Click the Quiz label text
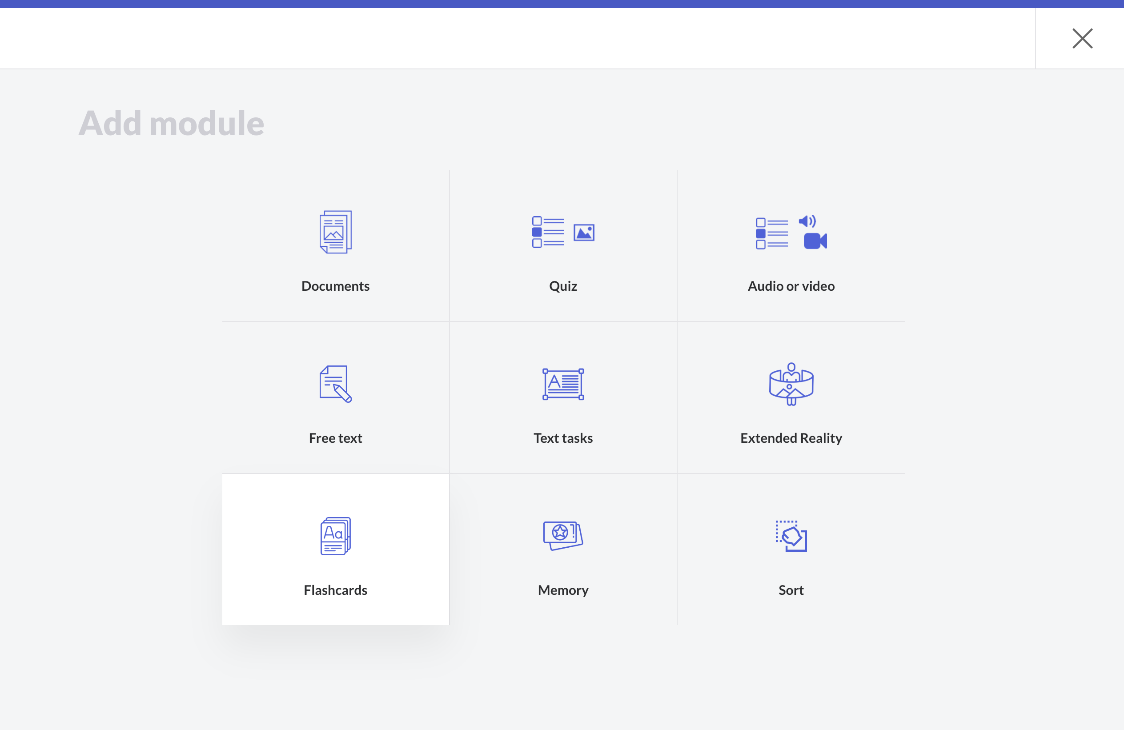1124x730 pixels. (563, 286)
